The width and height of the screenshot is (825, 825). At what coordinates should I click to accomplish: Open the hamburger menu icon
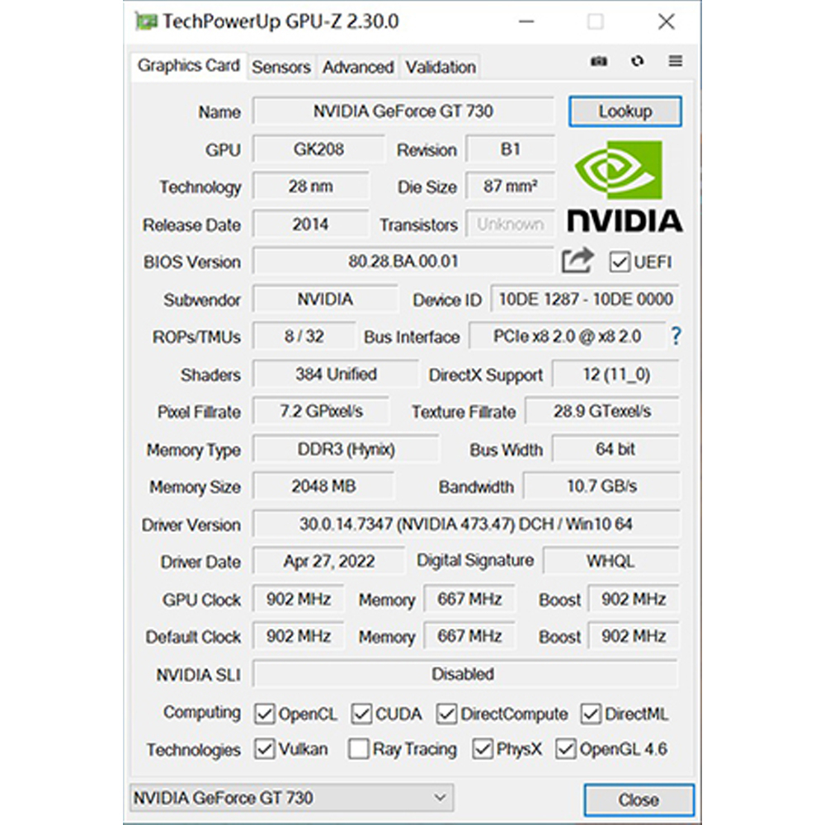tap(676, 62)
